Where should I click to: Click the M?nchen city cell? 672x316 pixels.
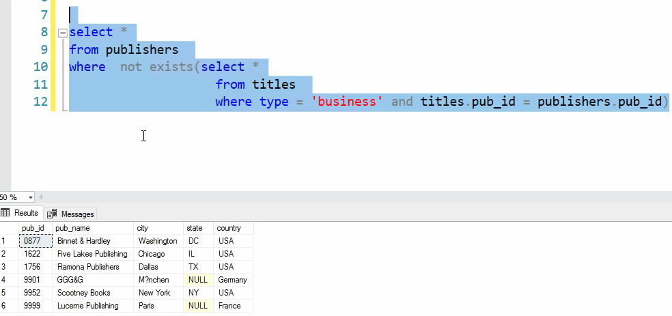[158, 280]
